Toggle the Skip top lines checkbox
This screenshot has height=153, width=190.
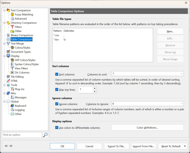(x=57, y=90)
